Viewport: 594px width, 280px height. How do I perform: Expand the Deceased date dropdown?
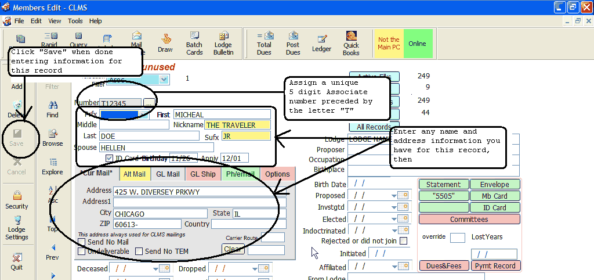(156, 269)
